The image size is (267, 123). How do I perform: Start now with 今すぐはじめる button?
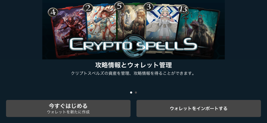(68, 108)
